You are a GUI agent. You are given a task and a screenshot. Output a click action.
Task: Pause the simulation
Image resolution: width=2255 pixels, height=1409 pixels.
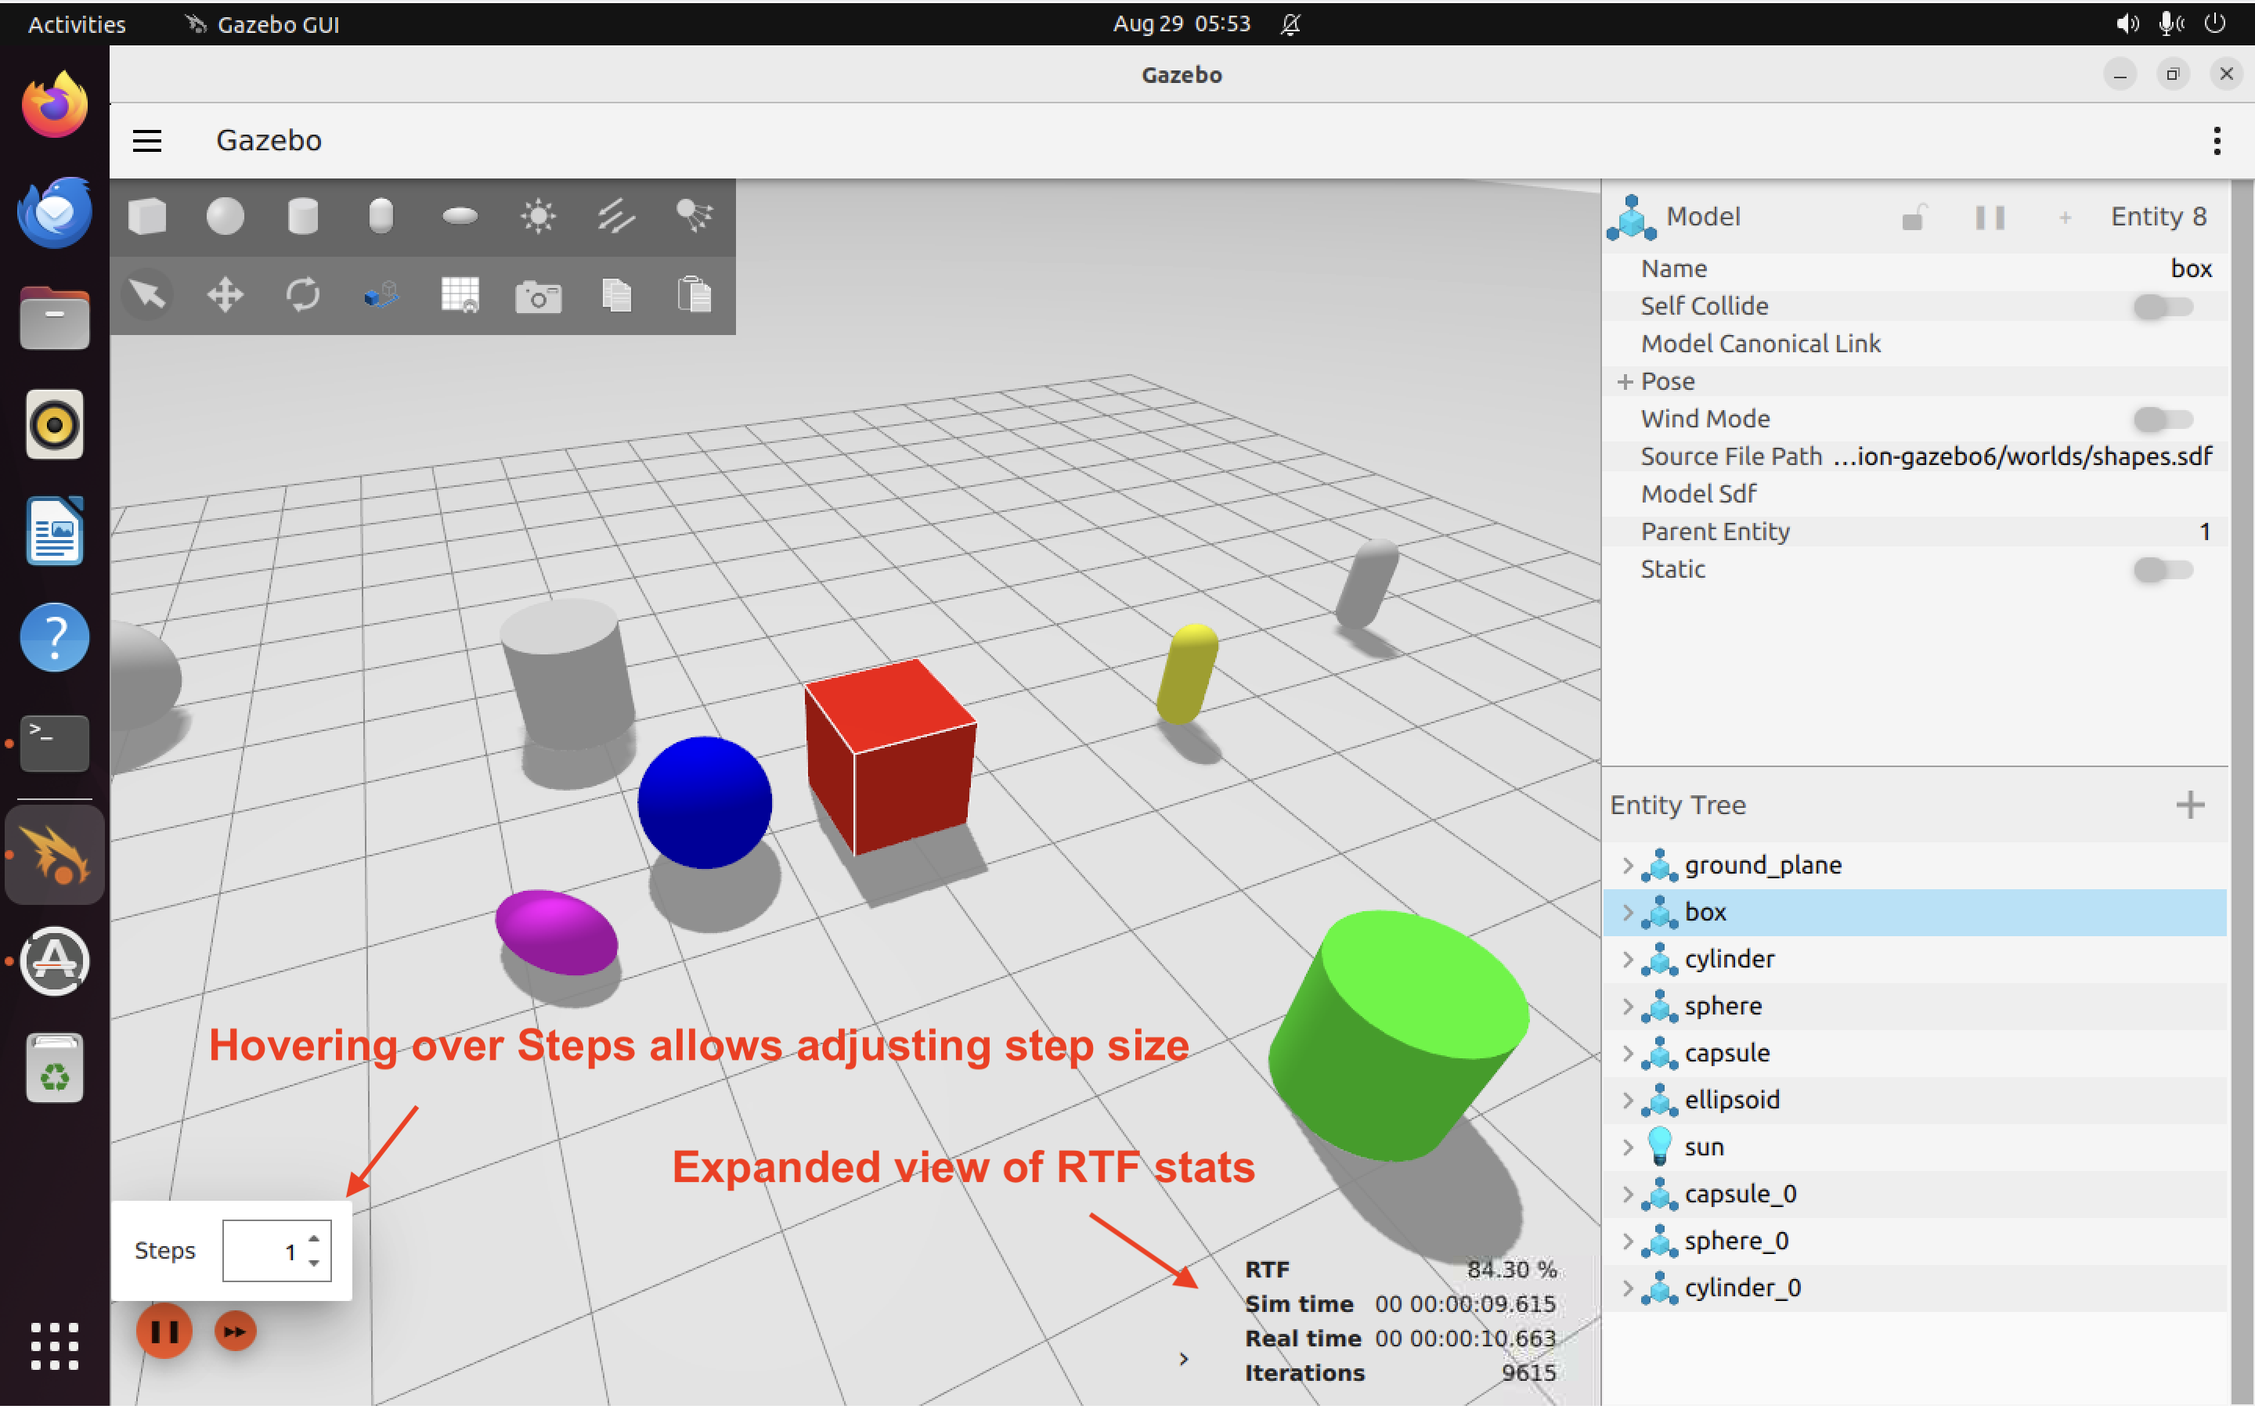[164, 1332]
